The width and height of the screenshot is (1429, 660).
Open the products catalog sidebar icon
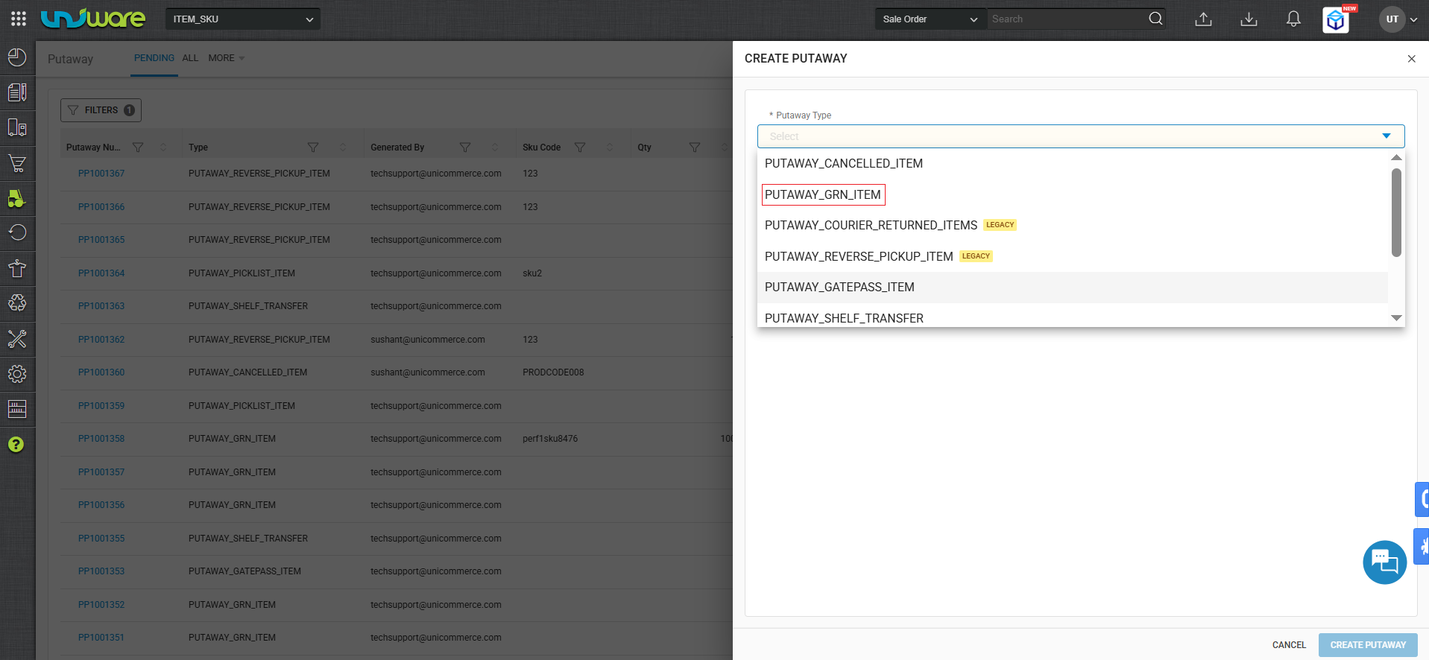point(17,92)
